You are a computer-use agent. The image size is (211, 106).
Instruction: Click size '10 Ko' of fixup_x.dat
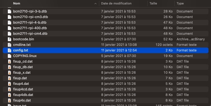pyautogui.click(x=168, y=73)
